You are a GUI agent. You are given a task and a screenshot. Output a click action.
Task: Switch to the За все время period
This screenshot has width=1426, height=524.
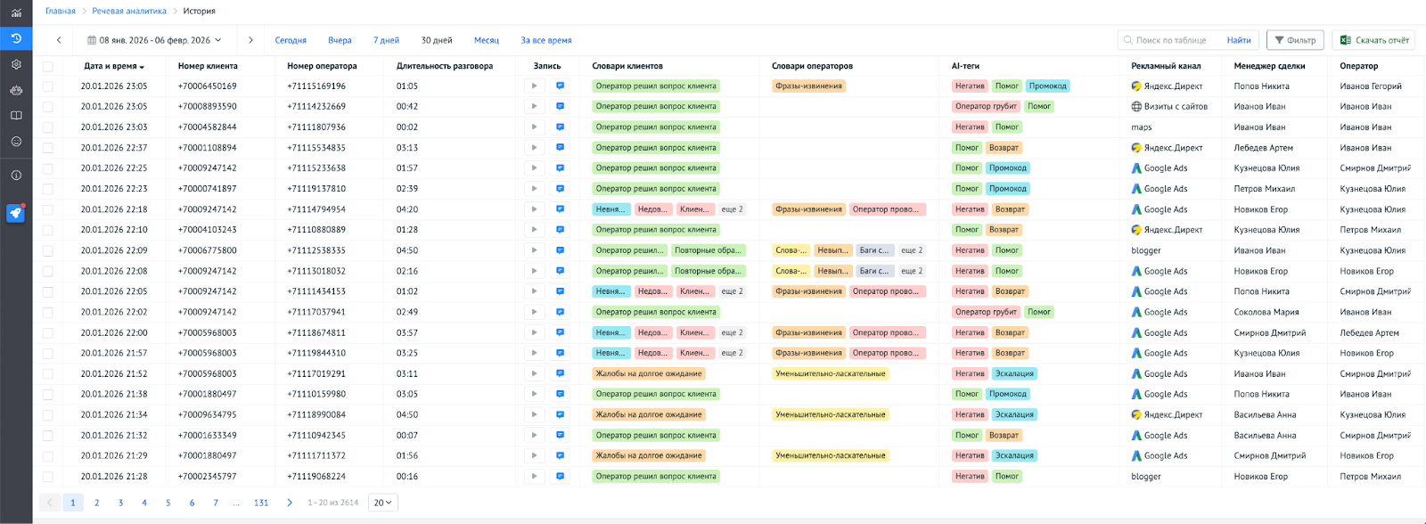point(545,40)
